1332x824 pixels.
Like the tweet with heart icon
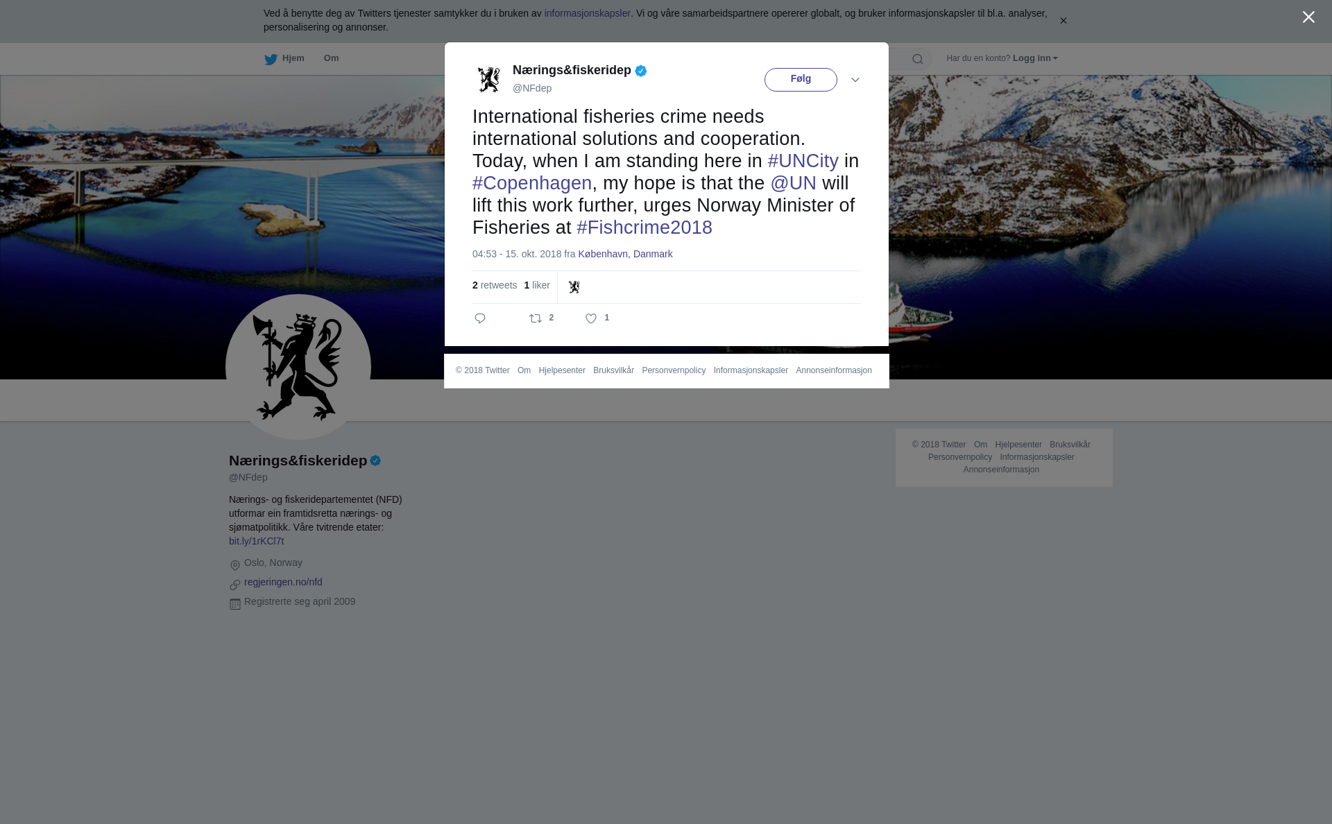(591, 318)
